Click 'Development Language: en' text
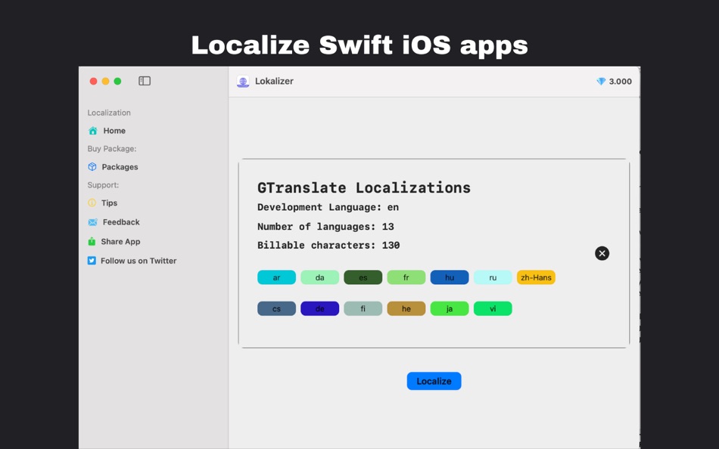This screenshot has height=449, width=719. 328,208
